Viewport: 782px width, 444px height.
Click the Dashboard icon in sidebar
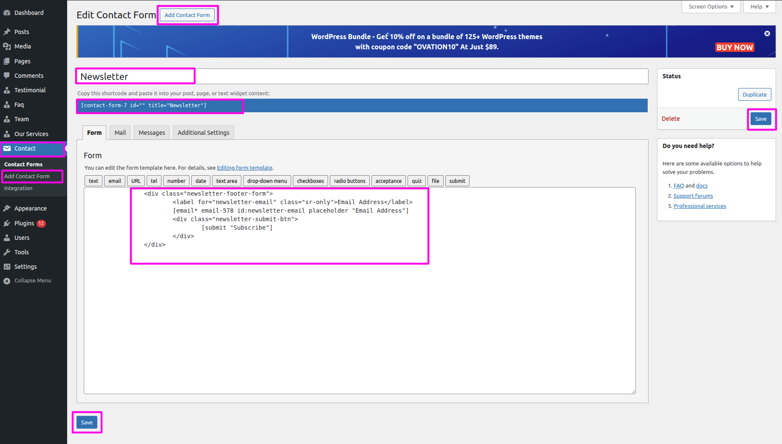pyautogui.click(x=7, y=13)
